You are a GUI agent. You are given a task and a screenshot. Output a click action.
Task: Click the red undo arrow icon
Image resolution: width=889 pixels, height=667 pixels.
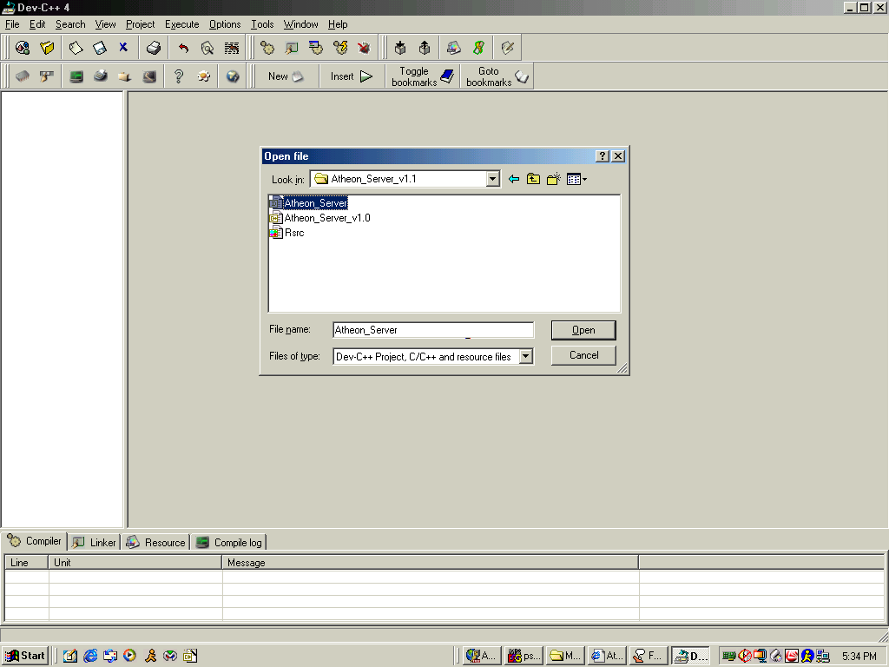click(183, 48)
